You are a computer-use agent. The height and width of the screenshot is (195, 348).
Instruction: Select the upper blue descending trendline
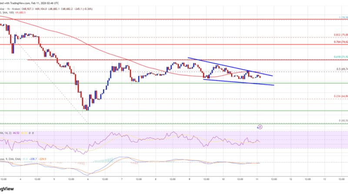coord(230,67)
